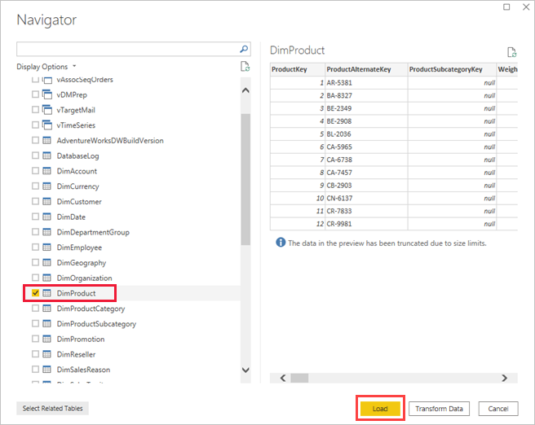This screenshot has width=535, height=425.
Task: Click the table list scroll down arrow
Action: (x=245, y=370)
